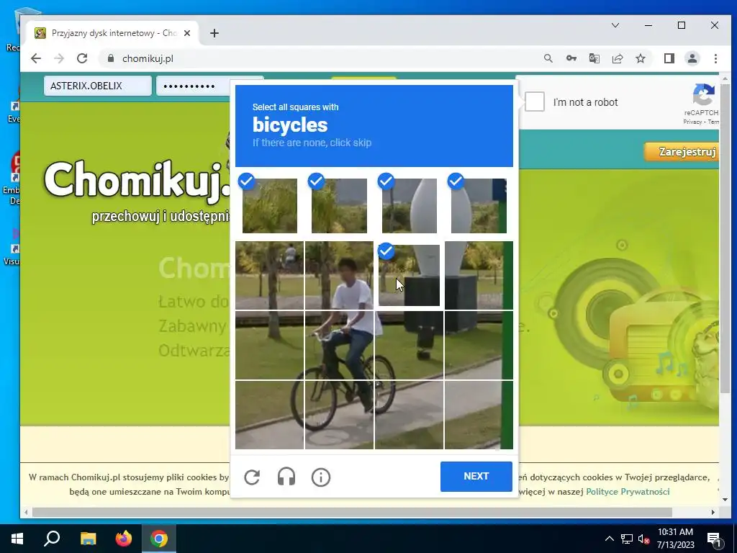Open clock showing 10:31 AM
This screenshot has width=737, height=553.
pyautogui.click(x=675, y=539)
